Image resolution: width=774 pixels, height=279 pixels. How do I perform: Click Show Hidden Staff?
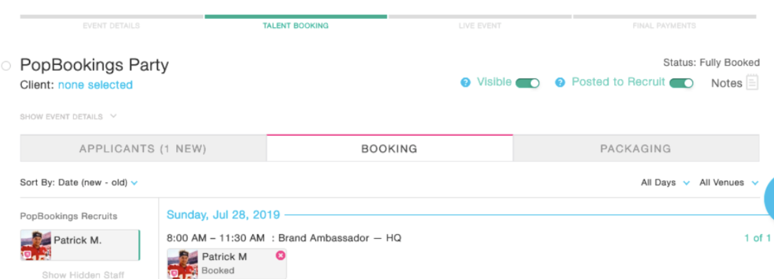pyautogui.click(x=83, y=275)
